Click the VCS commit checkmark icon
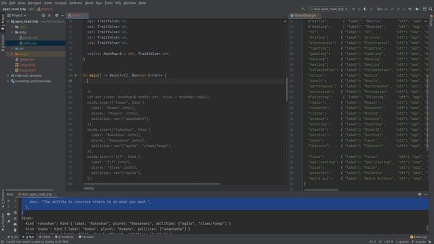The image size is (434, 244). click(x=392, y=9)
